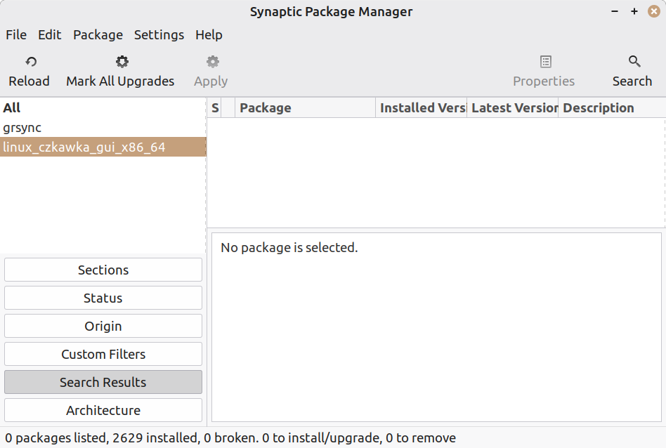Select the grsync search result entry
The image size is (666, 448).
coord(22,128)
